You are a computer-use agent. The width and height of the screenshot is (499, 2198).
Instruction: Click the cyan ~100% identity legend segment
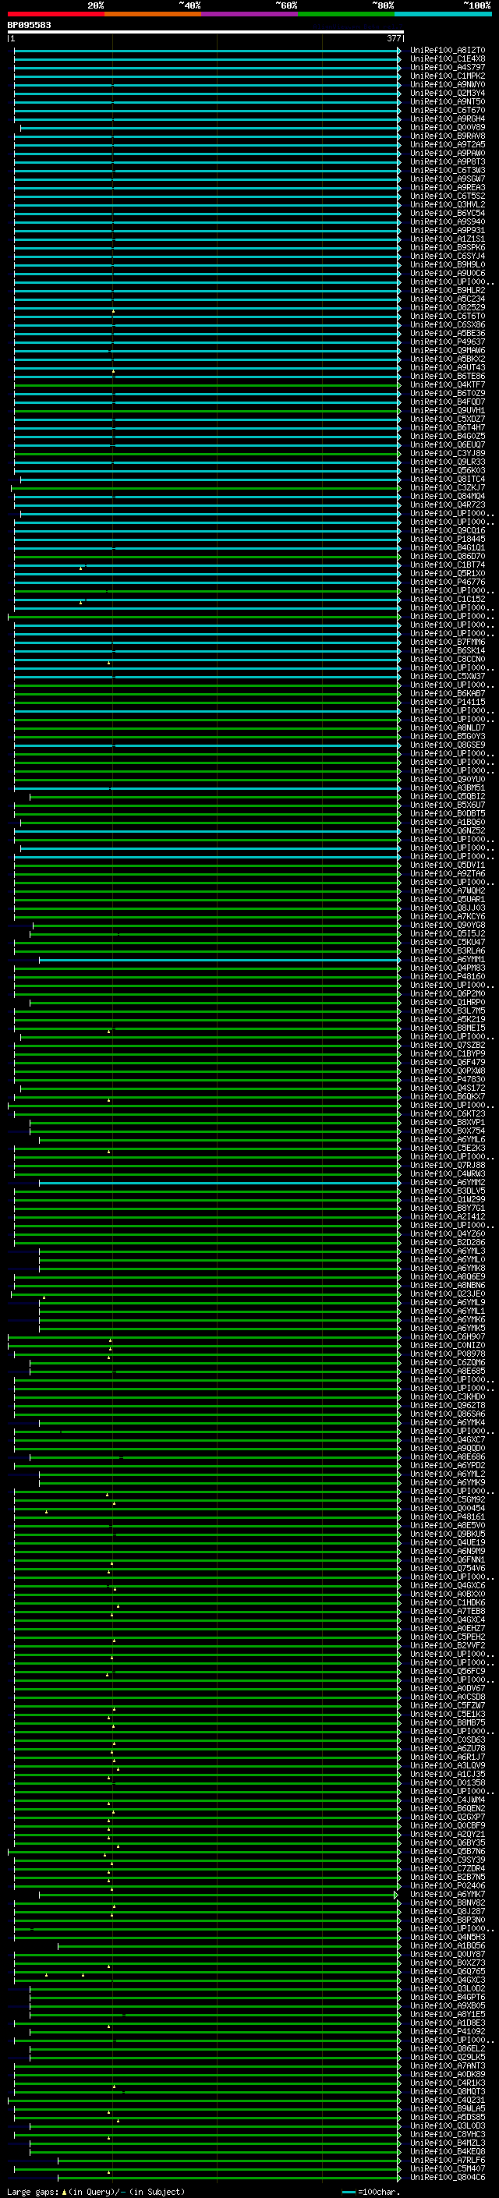(x=443, y=14)
